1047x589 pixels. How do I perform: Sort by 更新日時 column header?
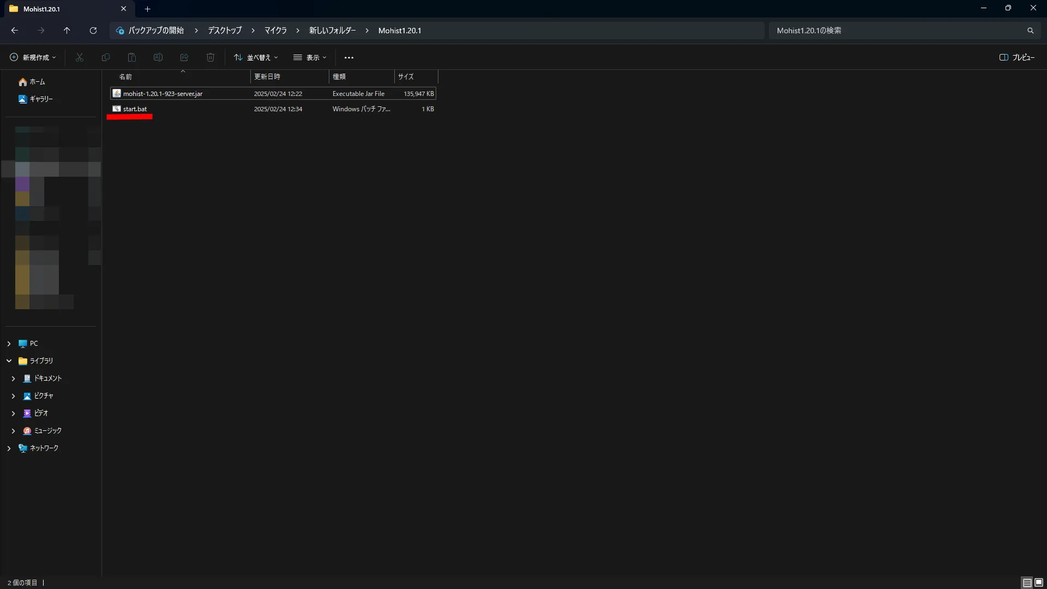point(267,77)
